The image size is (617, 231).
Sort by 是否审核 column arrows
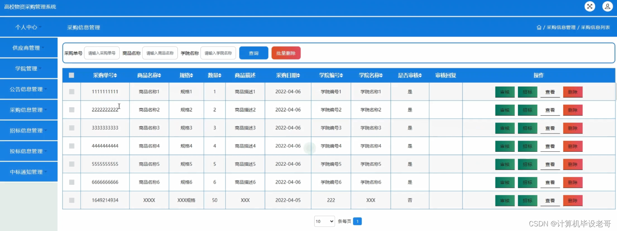pos(420,75)
